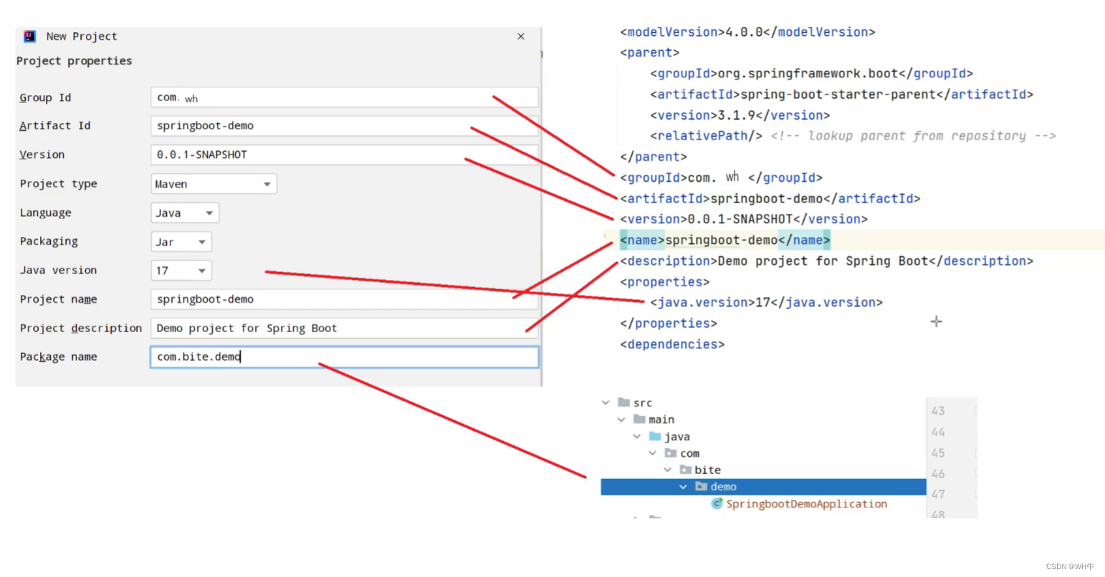This screenshot has height=577, width=1105.
Task: Close the New Project dialog
Action: pyautogui.click(x=521, y=37)
